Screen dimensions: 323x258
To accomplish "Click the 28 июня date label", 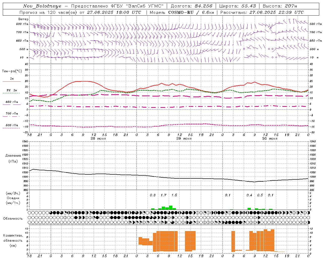I will [98, 139].
